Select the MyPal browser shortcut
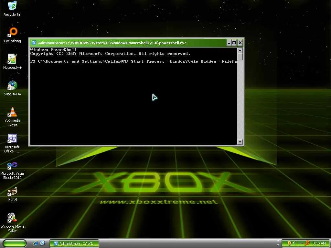331x248 pixels. pos(12,194)
